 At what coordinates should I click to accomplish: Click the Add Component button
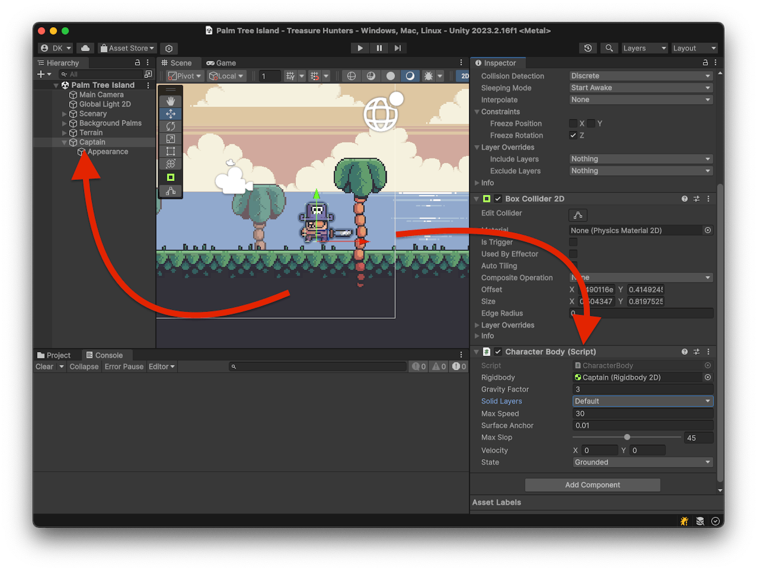click(592, 485)
